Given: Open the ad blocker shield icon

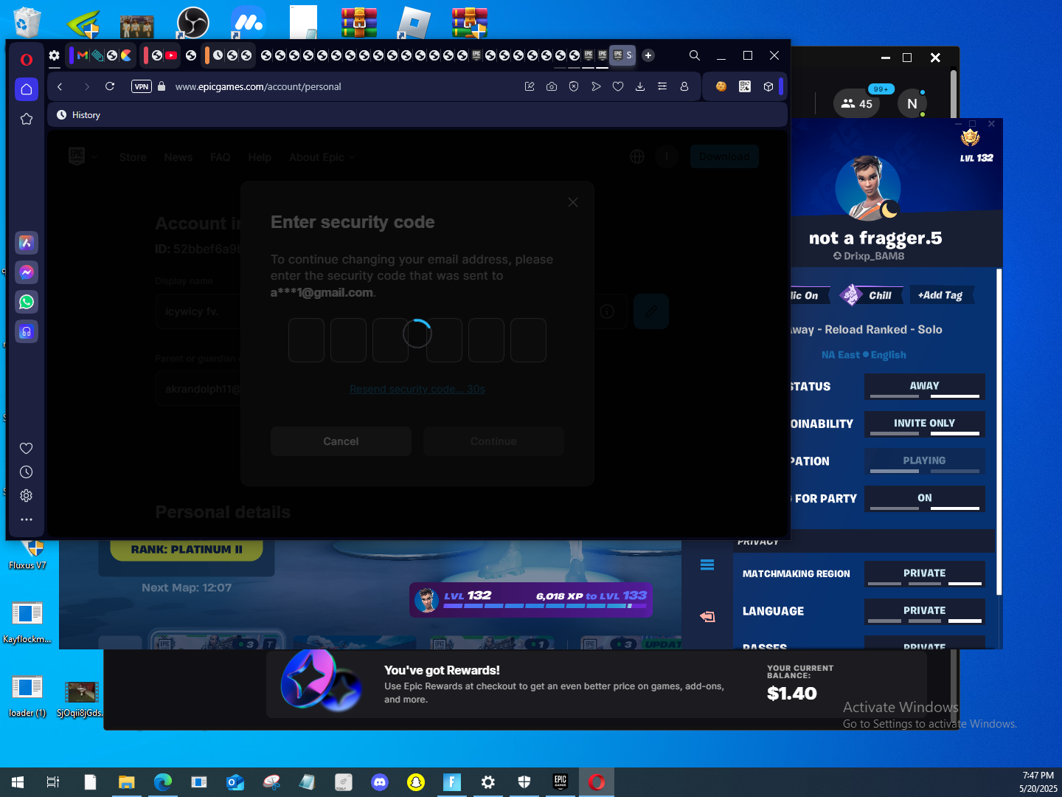Looking at the screenshot, I should (x=574, y=86).
